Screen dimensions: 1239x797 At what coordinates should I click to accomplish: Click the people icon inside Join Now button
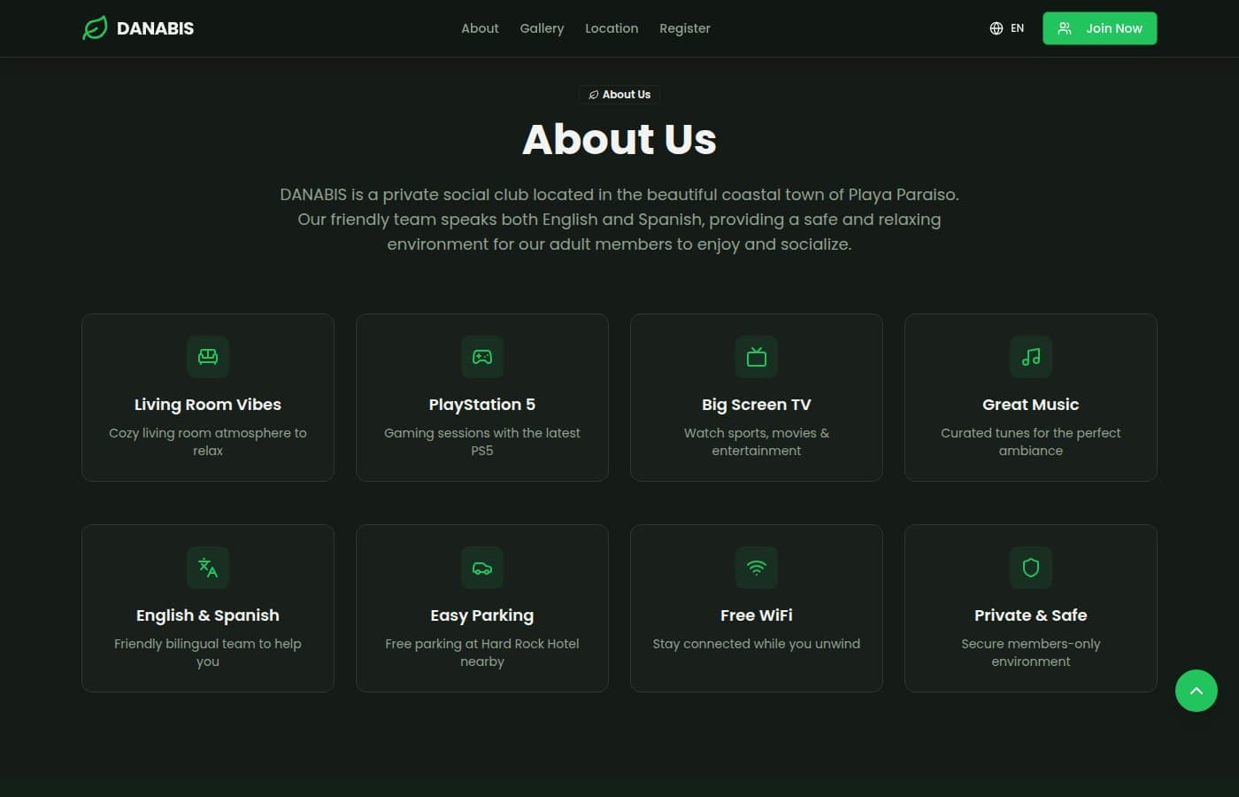1065,27
